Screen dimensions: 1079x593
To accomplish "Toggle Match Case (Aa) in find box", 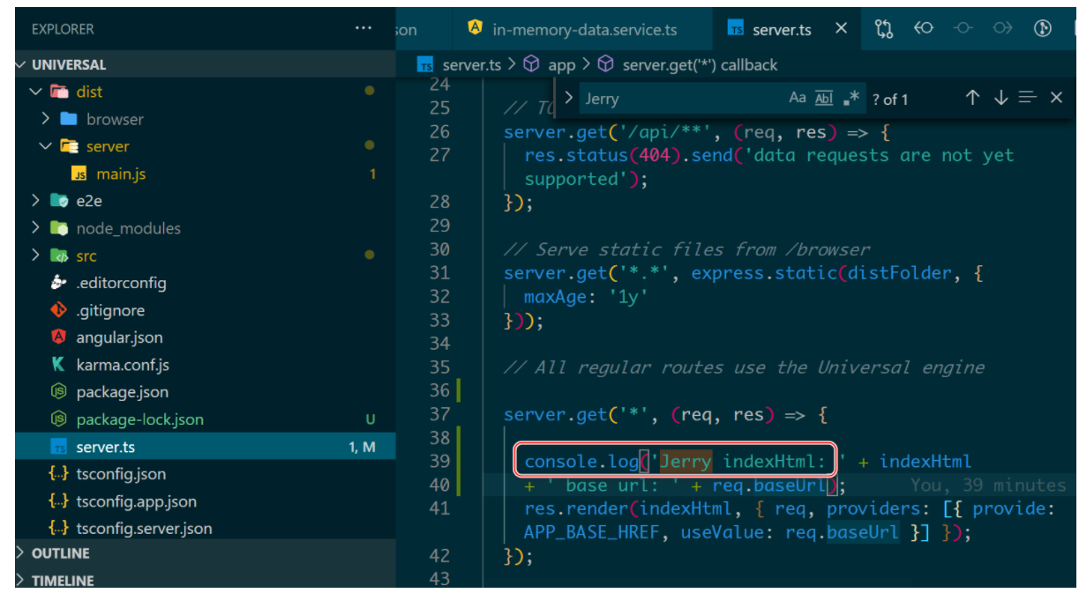I will [x=798, y=98].
